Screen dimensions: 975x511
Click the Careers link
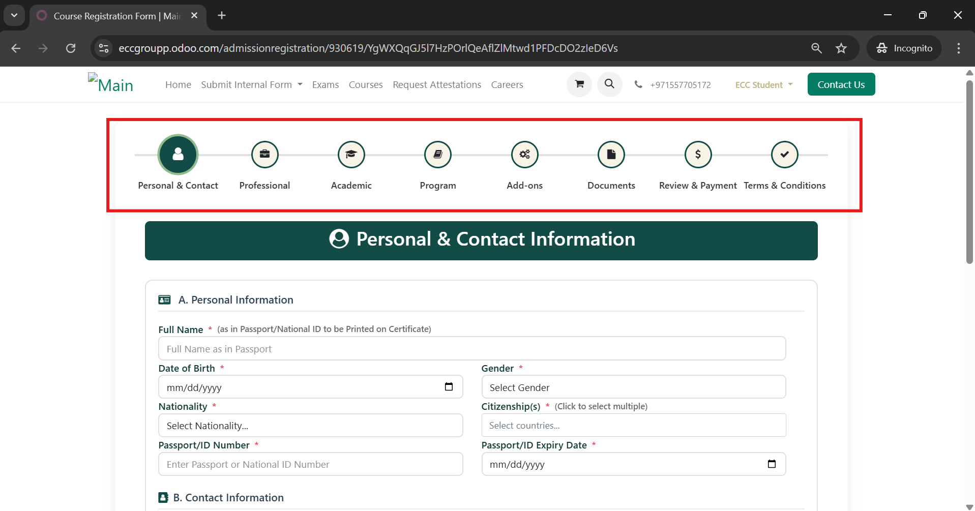[x=507, y=85]
